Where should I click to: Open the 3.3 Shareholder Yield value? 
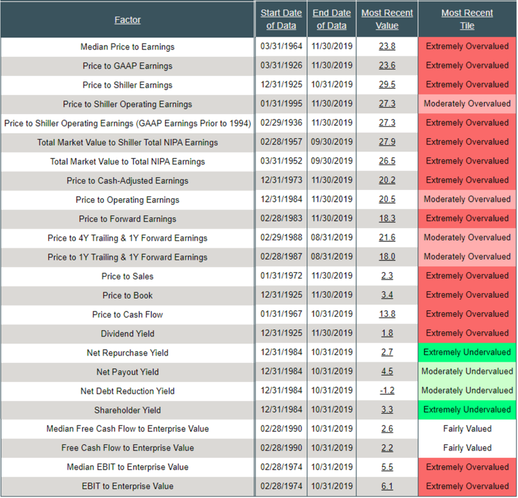click(x=387, y=410)
